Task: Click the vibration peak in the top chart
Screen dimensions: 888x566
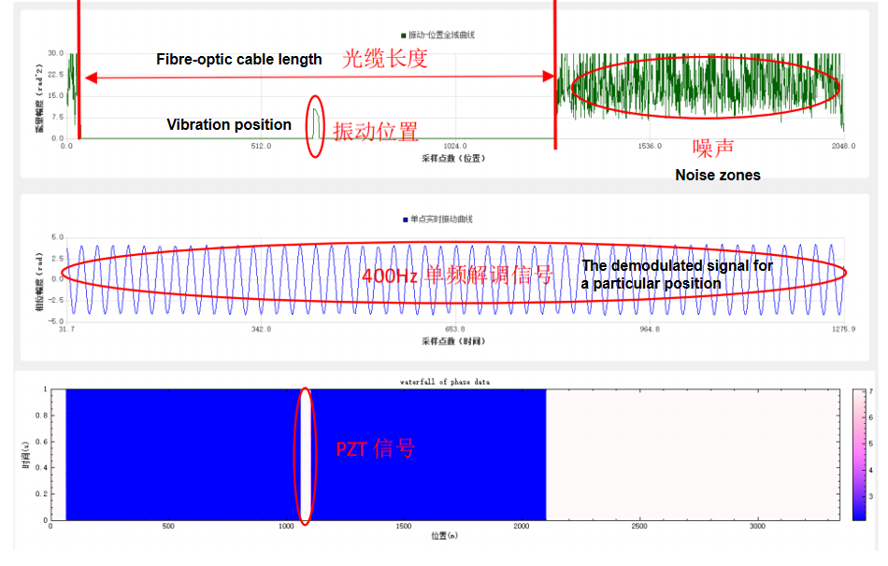Action: [x=316, y=123]
